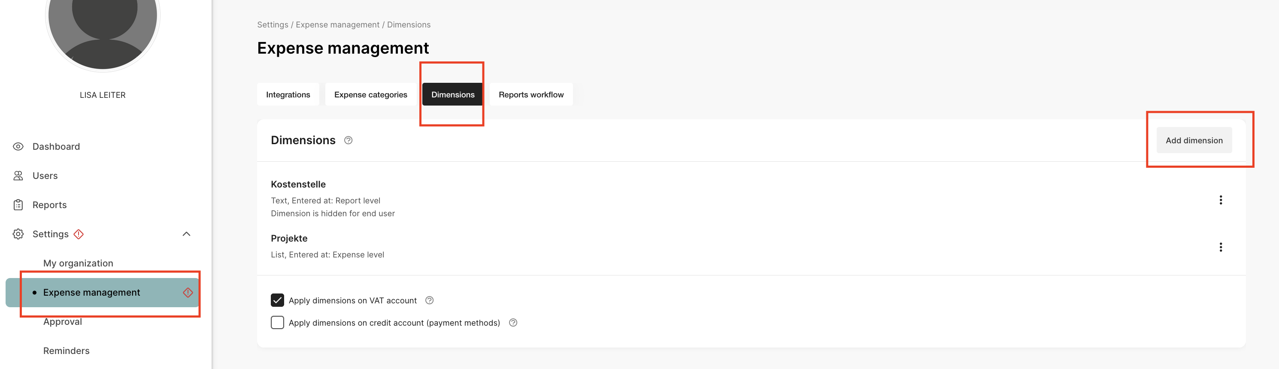1279x369 pixels.
Task: Open Reminders settings
Action: [67, 351]
